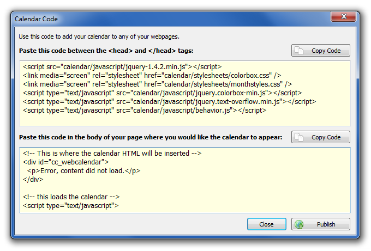
Task: Click the behavior.js script line
Action: pos(145,111)
